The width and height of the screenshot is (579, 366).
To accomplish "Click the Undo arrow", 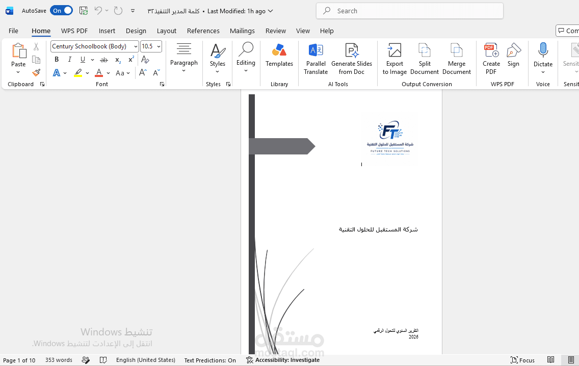I will click(x=98, y=11).
